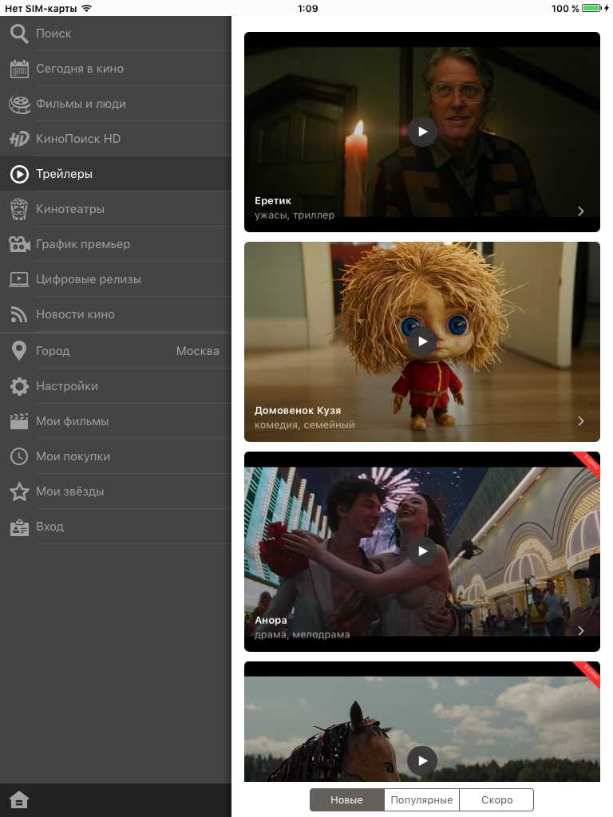
Task: Tap genre text ужасы, триллер
Action: (x=295, y=215)
